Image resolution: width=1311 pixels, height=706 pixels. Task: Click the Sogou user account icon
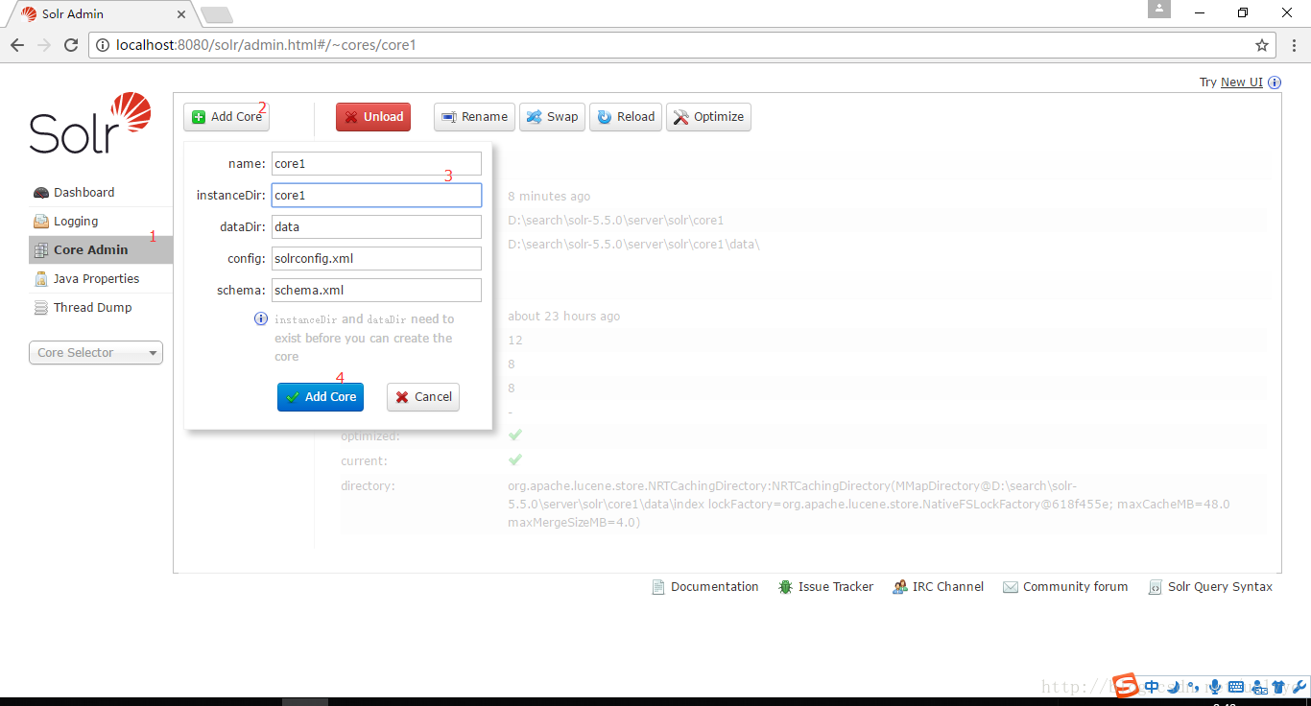[1258, 687]
